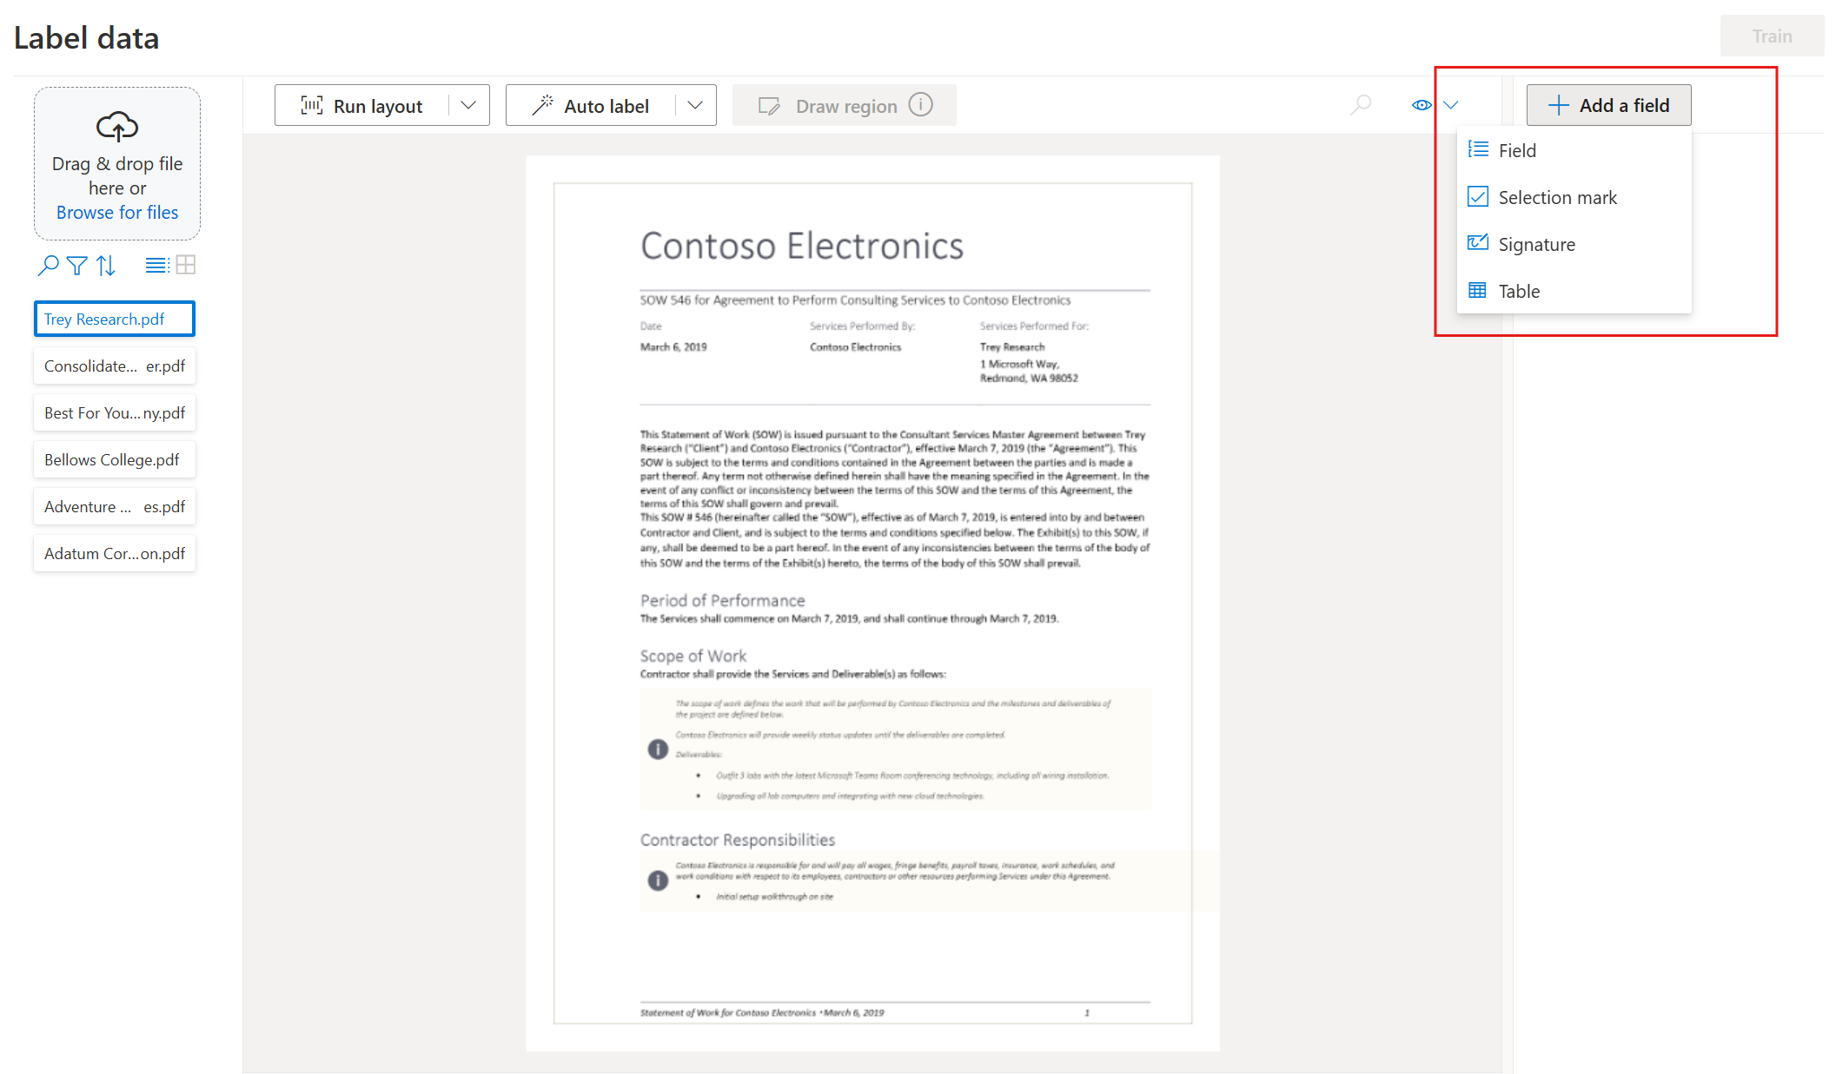
Task: Select the Selection mark option
Action: (x=1558, y=195)
